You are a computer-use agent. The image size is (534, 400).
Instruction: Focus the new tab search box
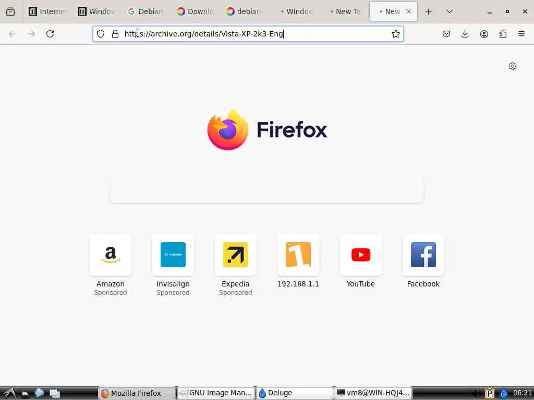pyautogui.click(x=267, y=190)
